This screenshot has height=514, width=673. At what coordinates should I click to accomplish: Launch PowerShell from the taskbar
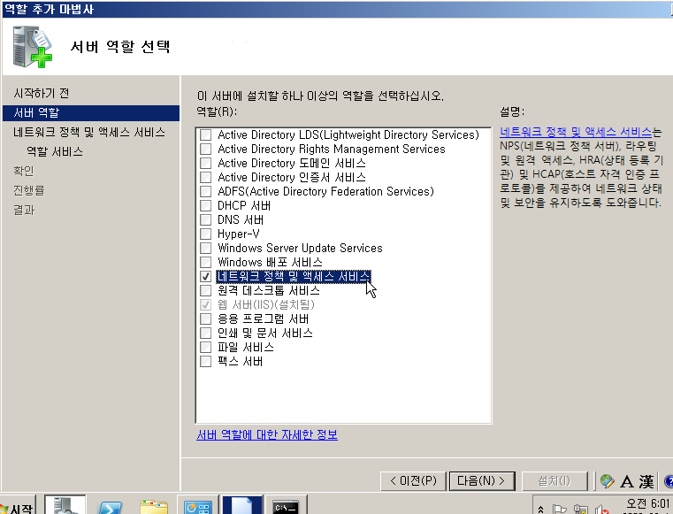tap(111, 507)
